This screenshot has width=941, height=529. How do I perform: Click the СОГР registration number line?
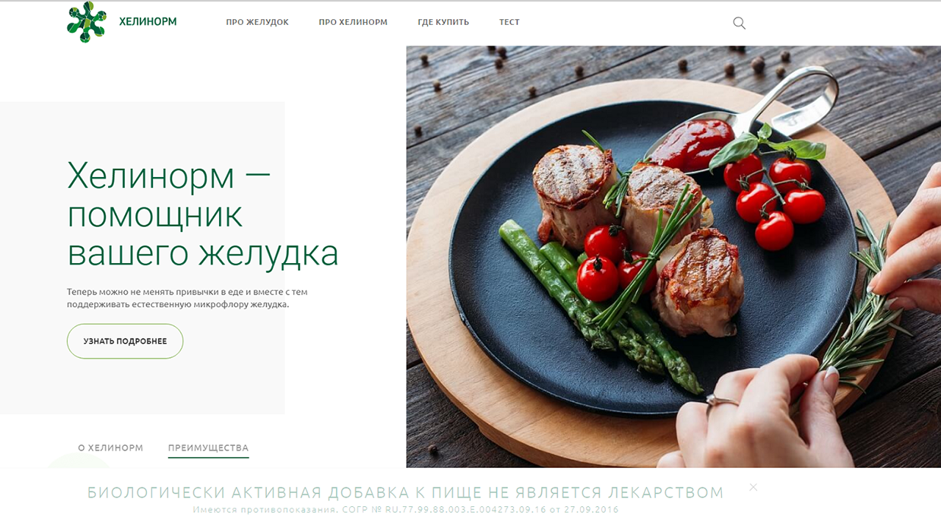406,509
